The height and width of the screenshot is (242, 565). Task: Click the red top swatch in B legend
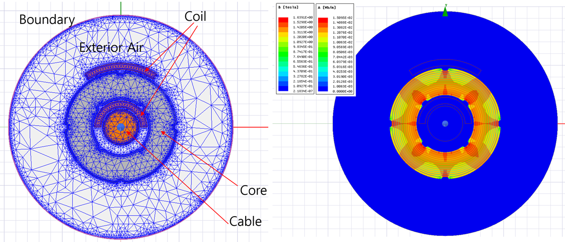[283, 20]
